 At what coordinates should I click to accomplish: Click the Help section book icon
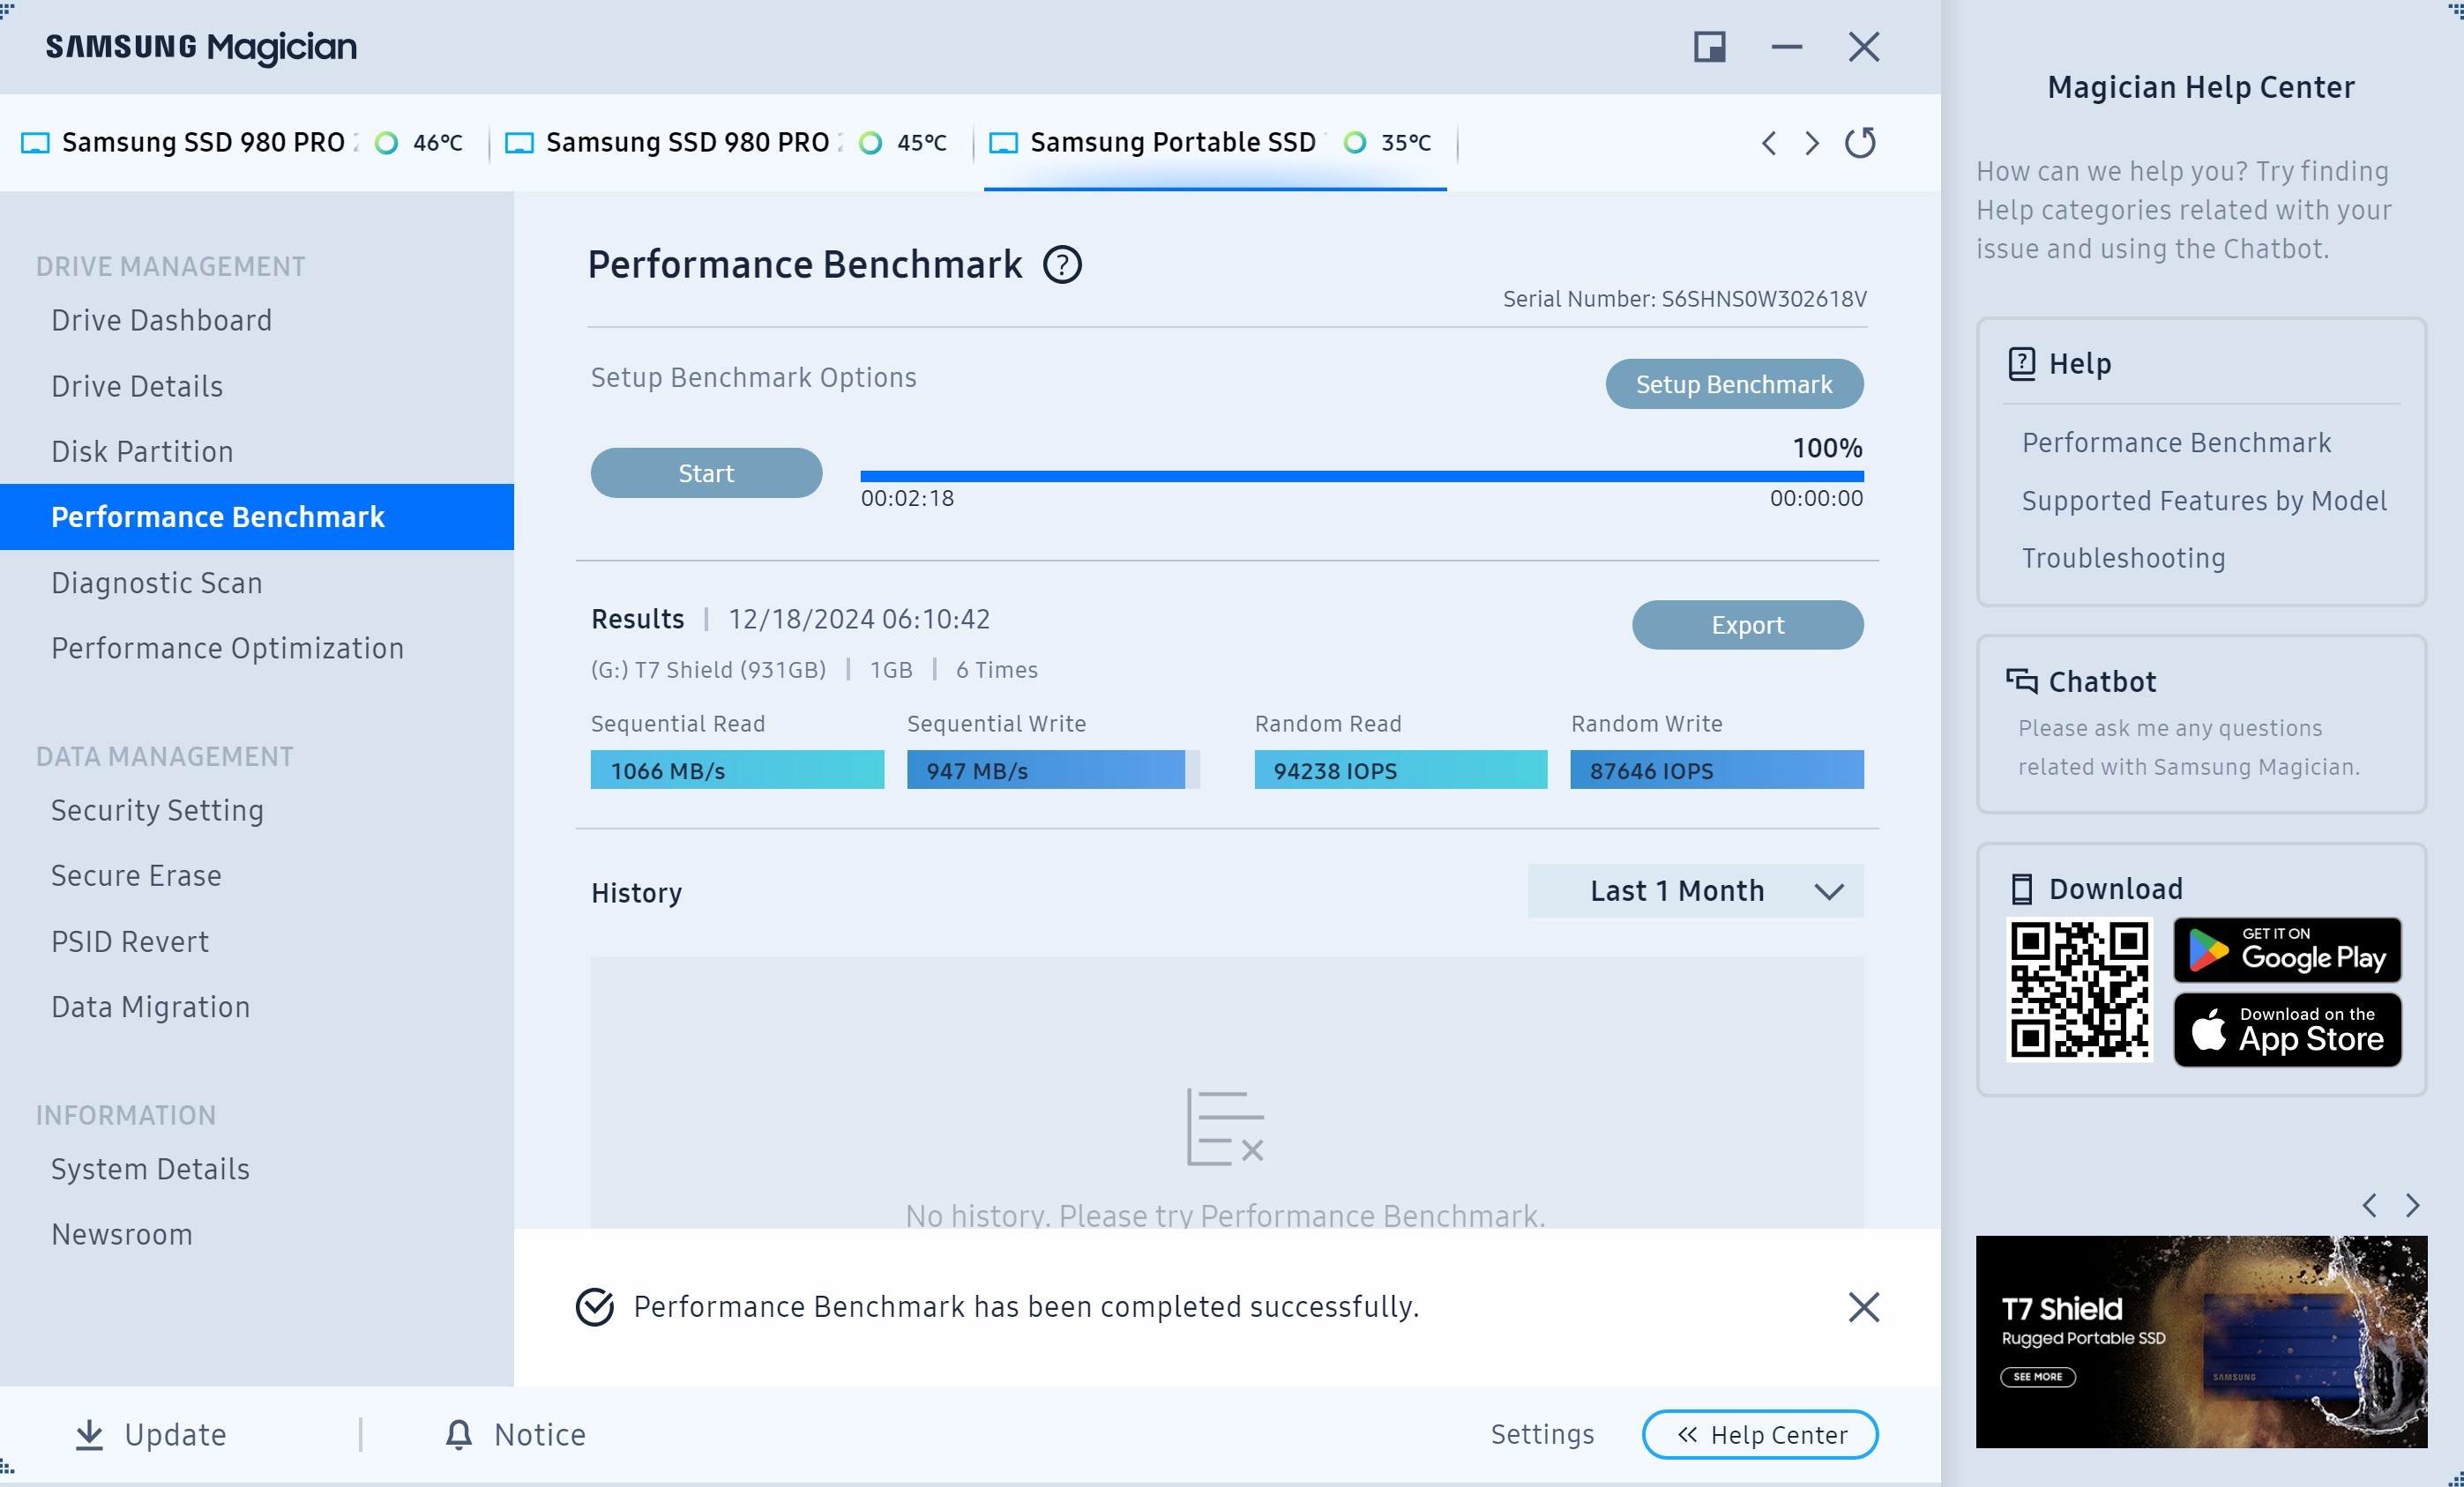[2021, 364]
